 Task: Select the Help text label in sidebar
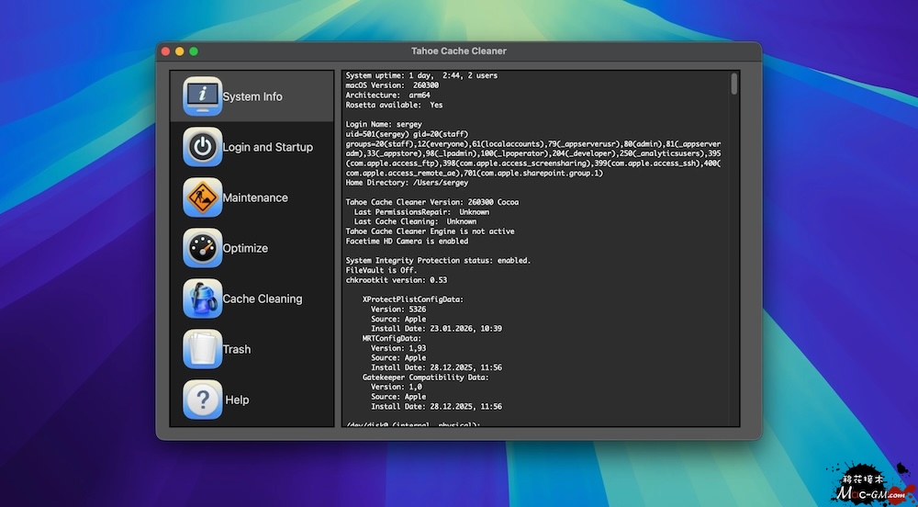tap(237, 400)
